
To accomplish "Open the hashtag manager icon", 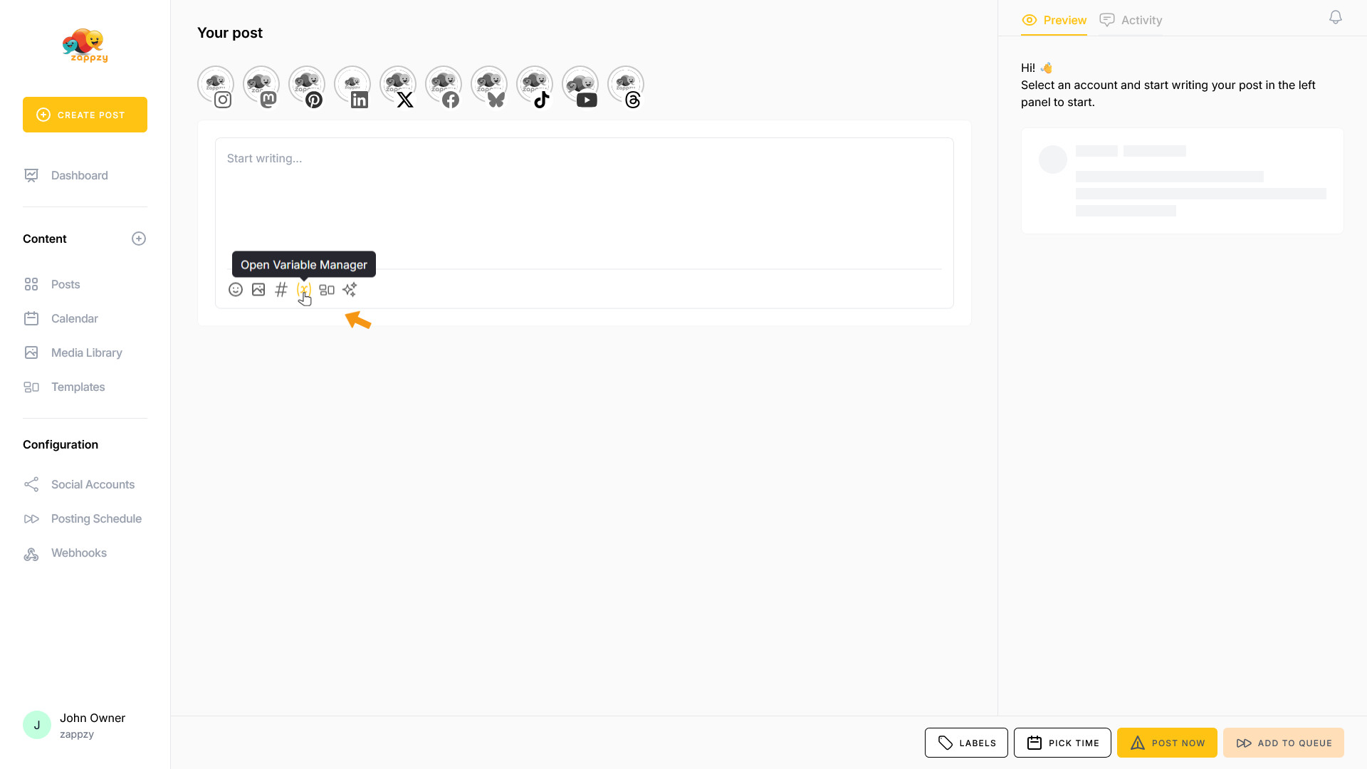I will pyautogui.click(x=281, y=290).
